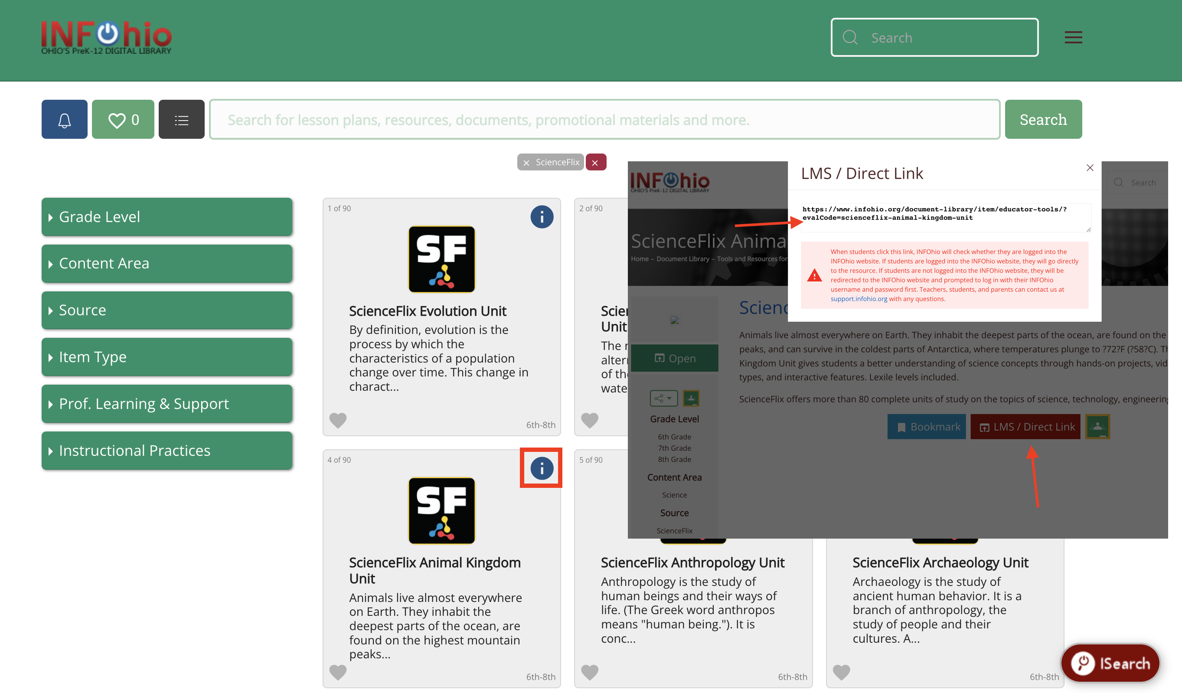Click 8th Grade in overlay sidebar

click(x=674, y=459)
